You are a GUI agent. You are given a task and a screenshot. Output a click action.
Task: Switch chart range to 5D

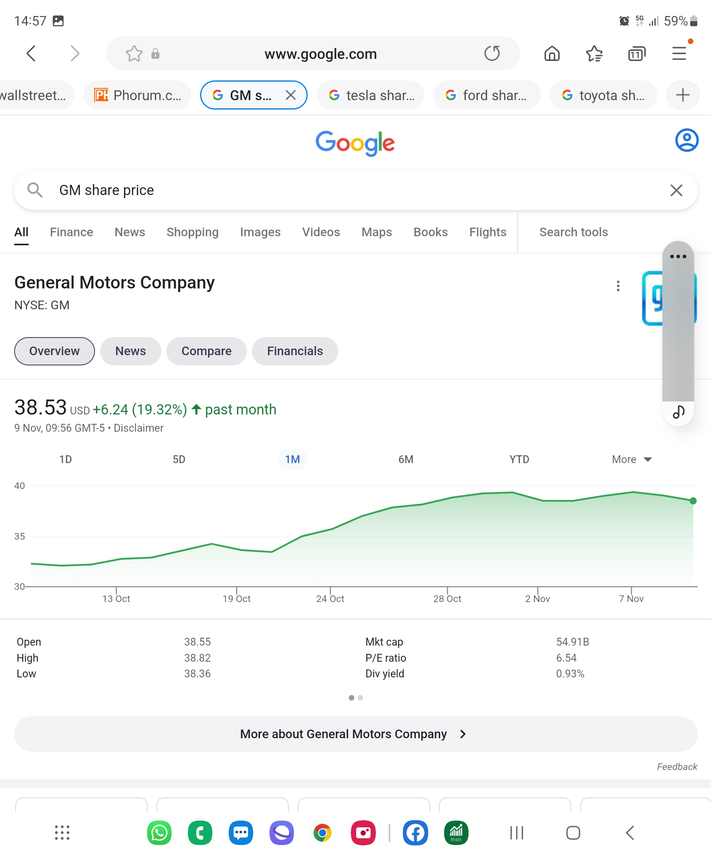pos(179,459)
